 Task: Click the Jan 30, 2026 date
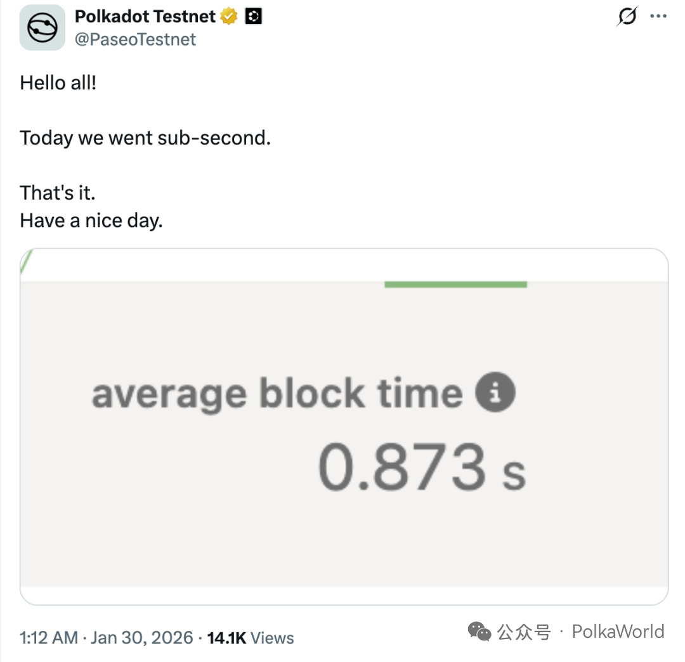pyautogui.click(x=141, y=637)
